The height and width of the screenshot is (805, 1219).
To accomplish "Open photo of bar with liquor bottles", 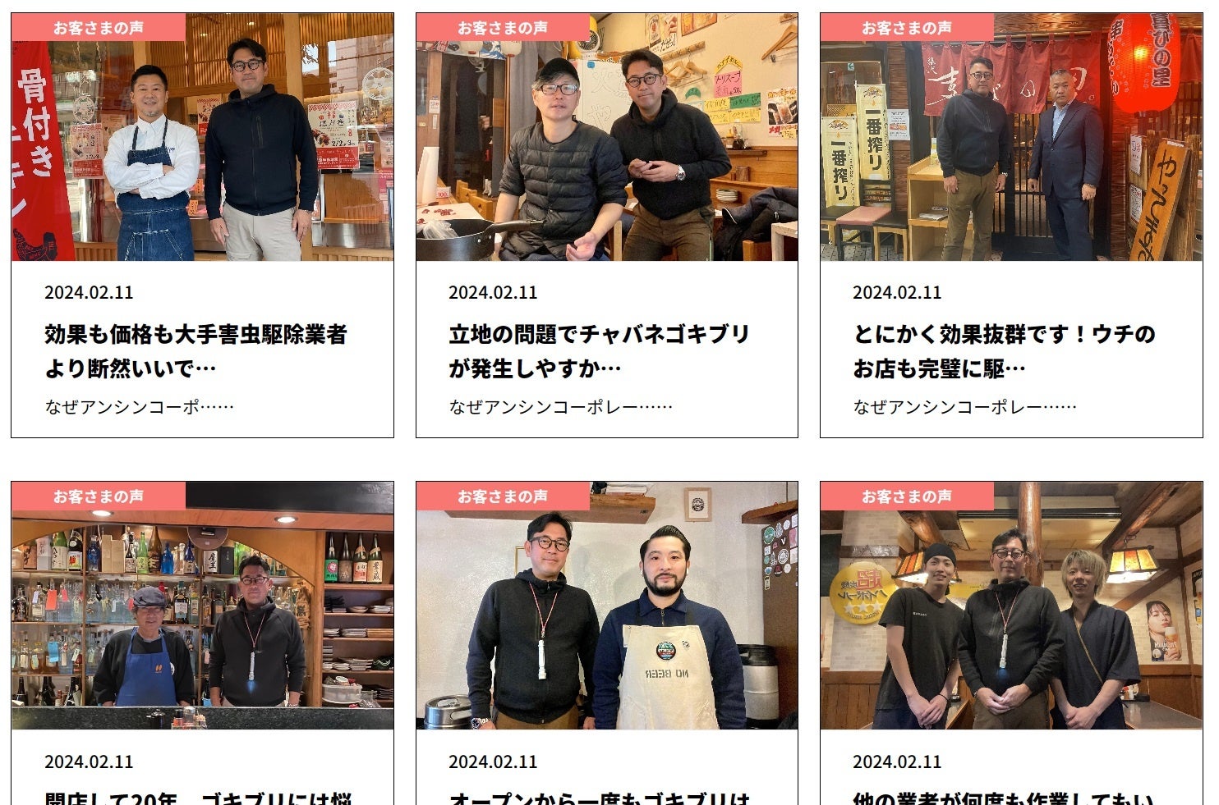I will (x=202, y=606).
